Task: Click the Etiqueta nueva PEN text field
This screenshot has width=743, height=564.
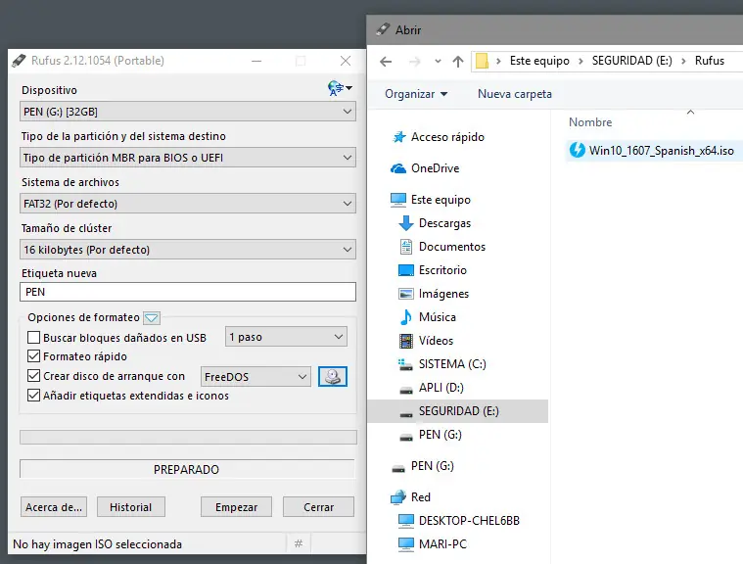Action: click(188, 292)
